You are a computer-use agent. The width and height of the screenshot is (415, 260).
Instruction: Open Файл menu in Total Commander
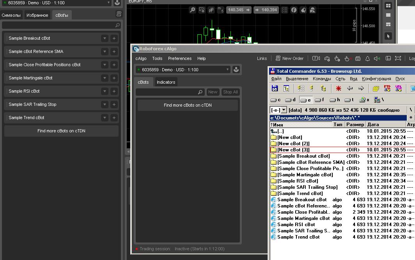(276, 79)
